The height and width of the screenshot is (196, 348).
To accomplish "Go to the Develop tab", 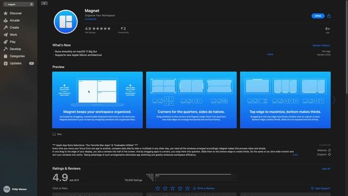I will [15, 49].
